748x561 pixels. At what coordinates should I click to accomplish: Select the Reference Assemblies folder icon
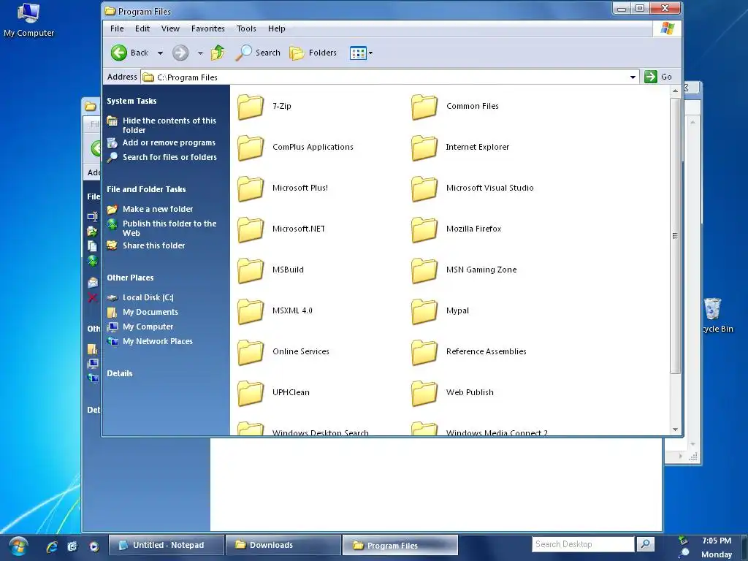(424, 352)
